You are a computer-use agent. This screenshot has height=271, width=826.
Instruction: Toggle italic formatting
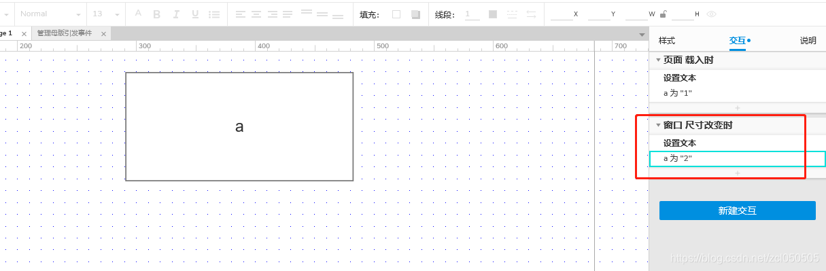pyautogui.click(x=176, y=14)
